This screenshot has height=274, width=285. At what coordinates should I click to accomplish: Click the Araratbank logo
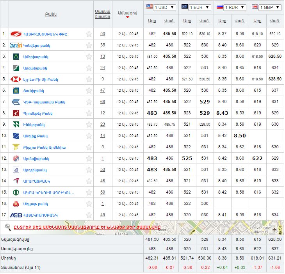click(16, 181)
